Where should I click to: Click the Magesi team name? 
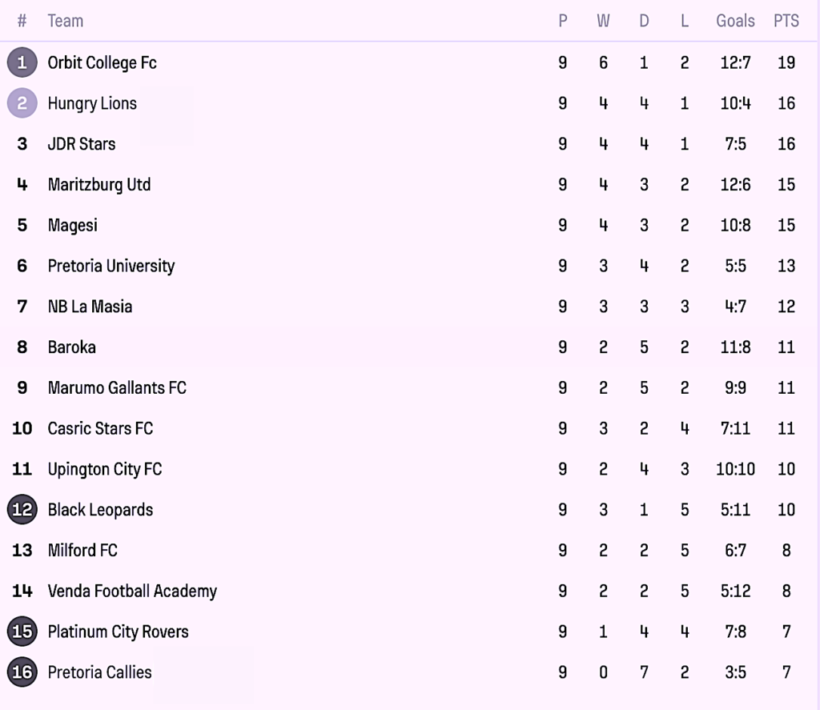(72, 225)
